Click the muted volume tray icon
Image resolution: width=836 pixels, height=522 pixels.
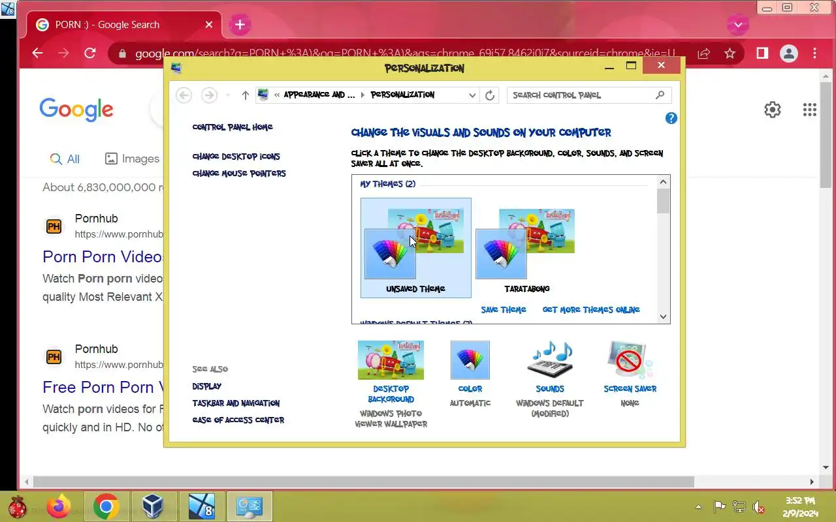pyautogui.click(x=759, y=506)
